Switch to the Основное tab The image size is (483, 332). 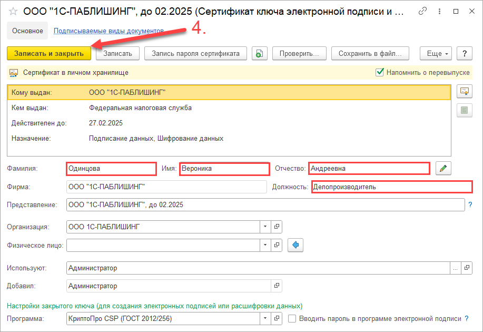(27, 31)
